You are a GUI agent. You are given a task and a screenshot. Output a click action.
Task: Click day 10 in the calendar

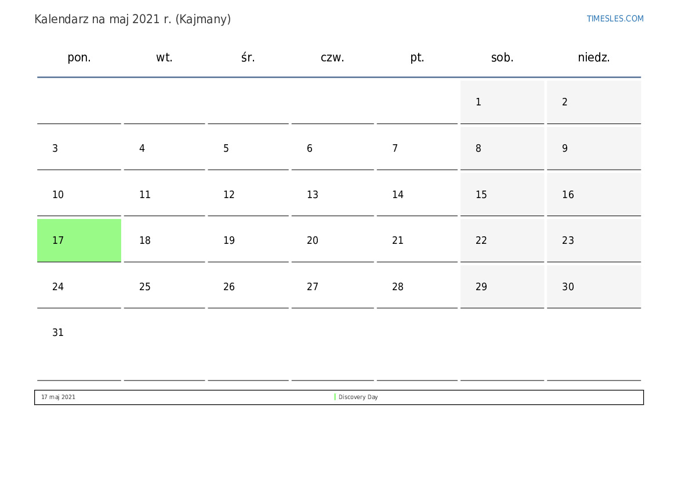79,195
